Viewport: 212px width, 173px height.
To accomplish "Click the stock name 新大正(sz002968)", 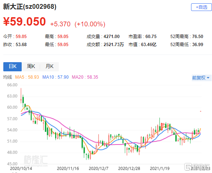I will pos(30,7).
